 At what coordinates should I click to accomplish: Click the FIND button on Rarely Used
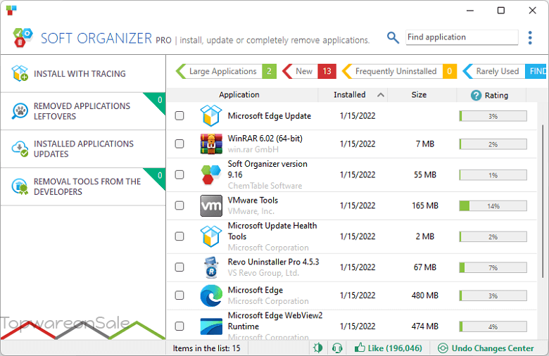[536, 71]
